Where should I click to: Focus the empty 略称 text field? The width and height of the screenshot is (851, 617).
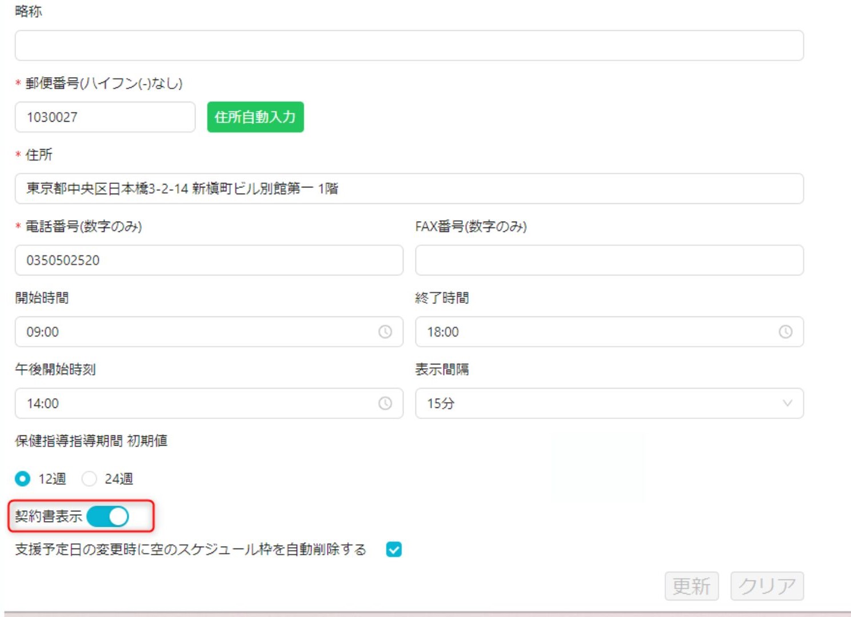409,46
